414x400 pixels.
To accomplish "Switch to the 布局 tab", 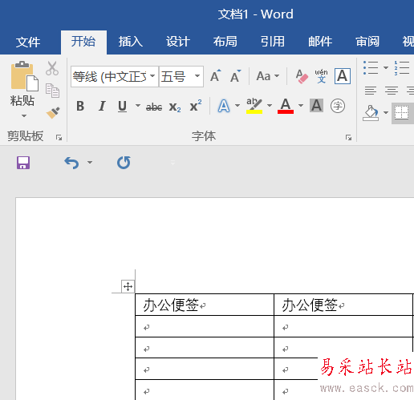I will pos(225,42).
